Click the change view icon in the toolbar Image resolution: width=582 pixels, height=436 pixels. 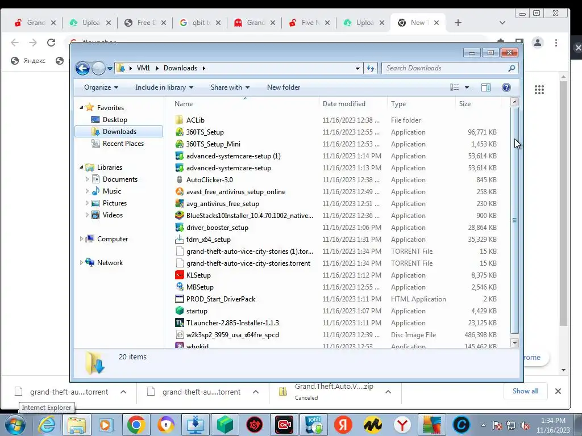point(454,87)
